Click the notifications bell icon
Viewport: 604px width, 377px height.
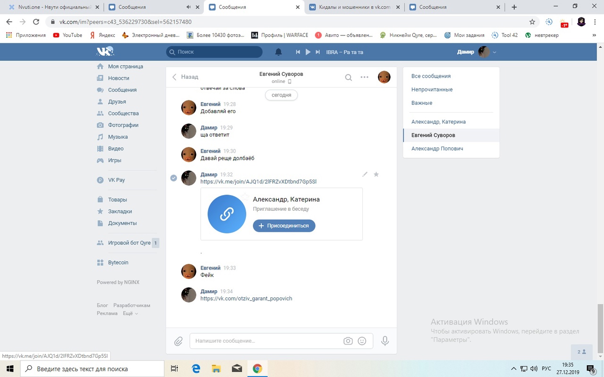click(x=278, y=52)
